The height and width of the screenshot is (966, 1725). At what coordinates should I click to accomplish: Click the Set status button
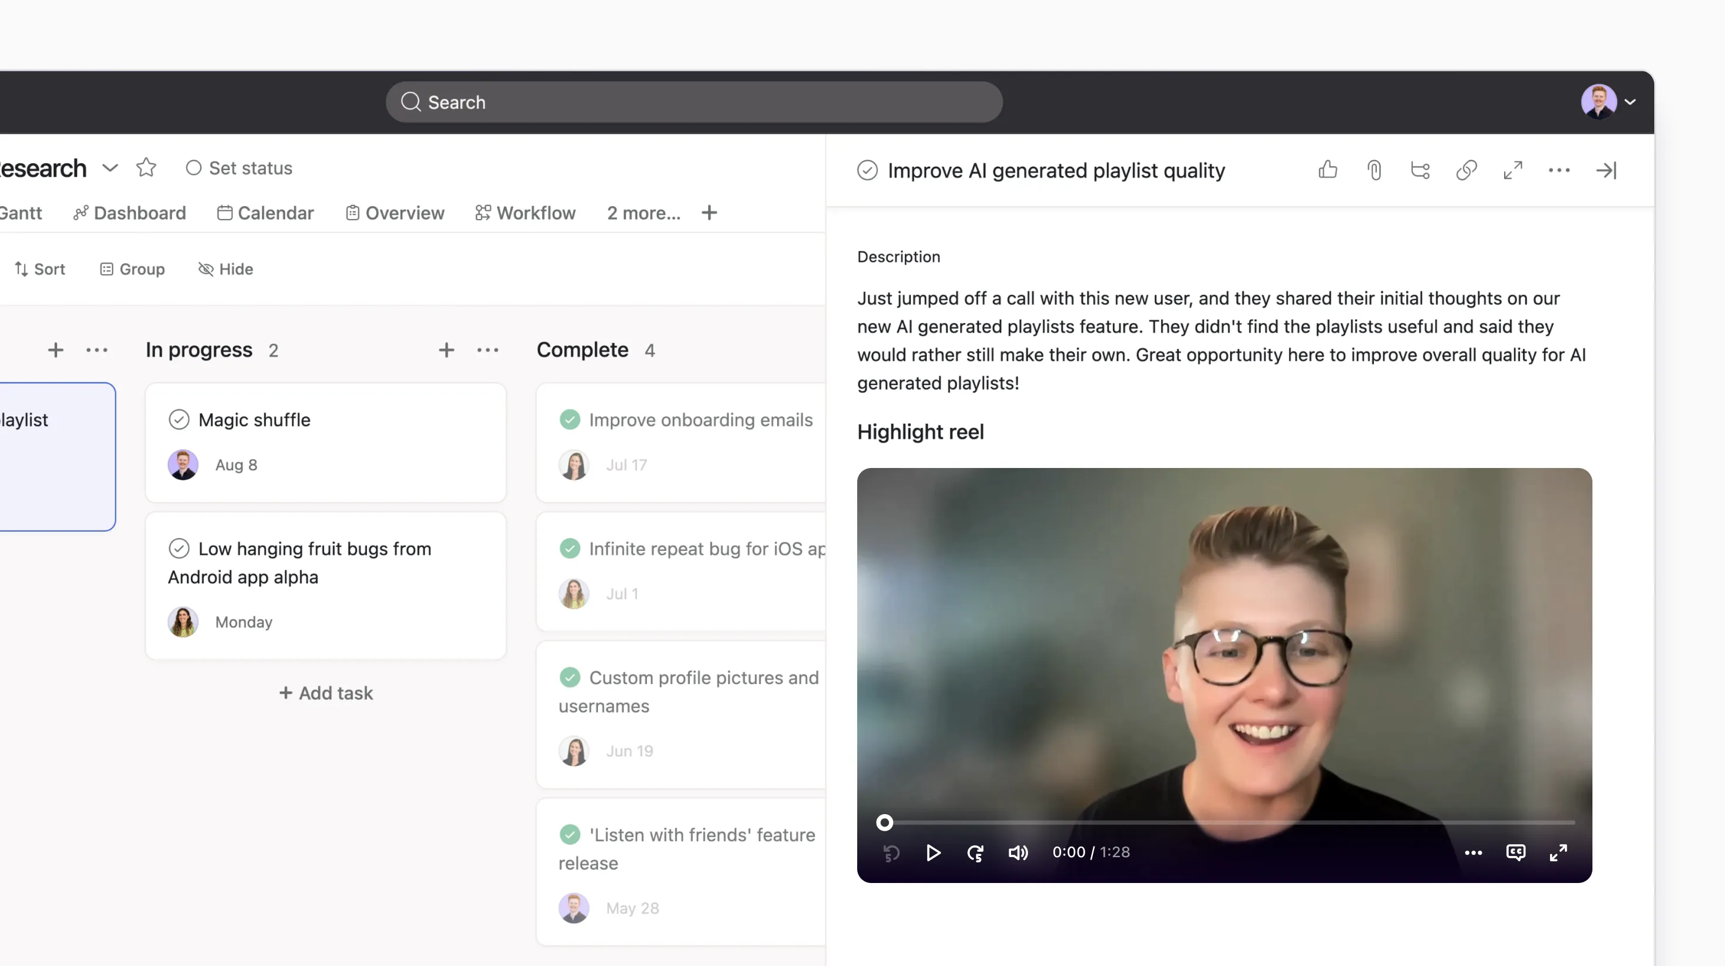tap(239, 168)
